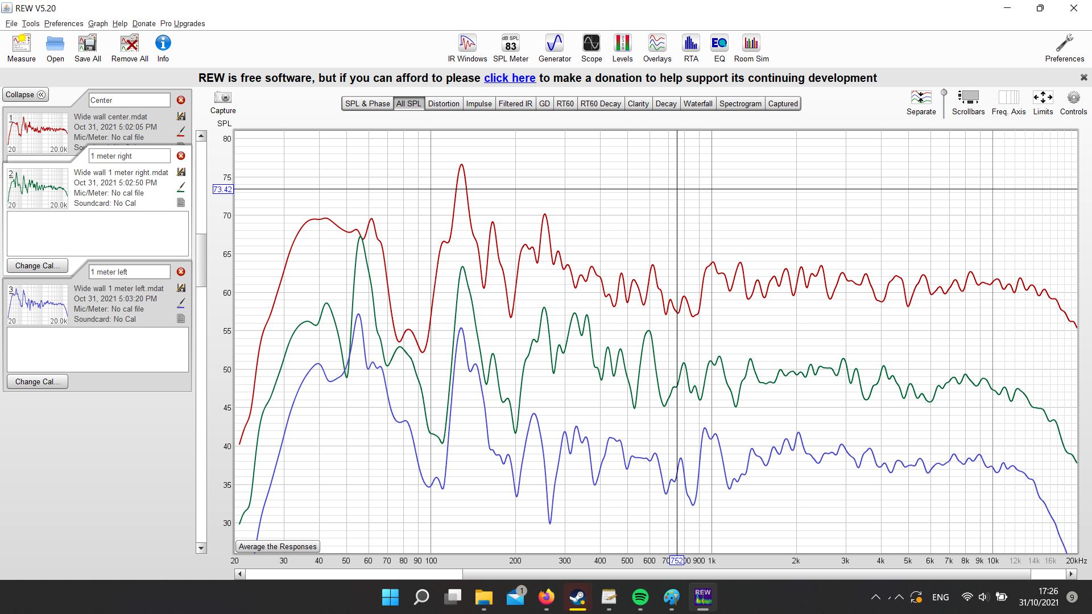The width and height of the screenshot is (1092, 614).
Task: Change trace colour of 1 meter right
Action: click(181, 187)
